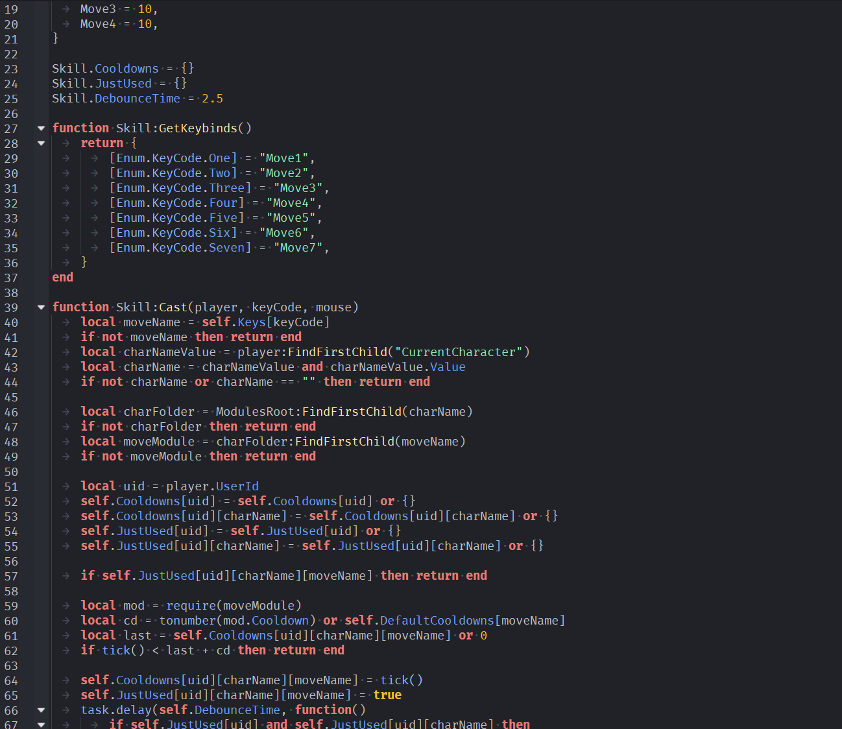Click the value 2.5 after Skill.DebounceTime
The image size is (842, 729).
coord(212,99)
